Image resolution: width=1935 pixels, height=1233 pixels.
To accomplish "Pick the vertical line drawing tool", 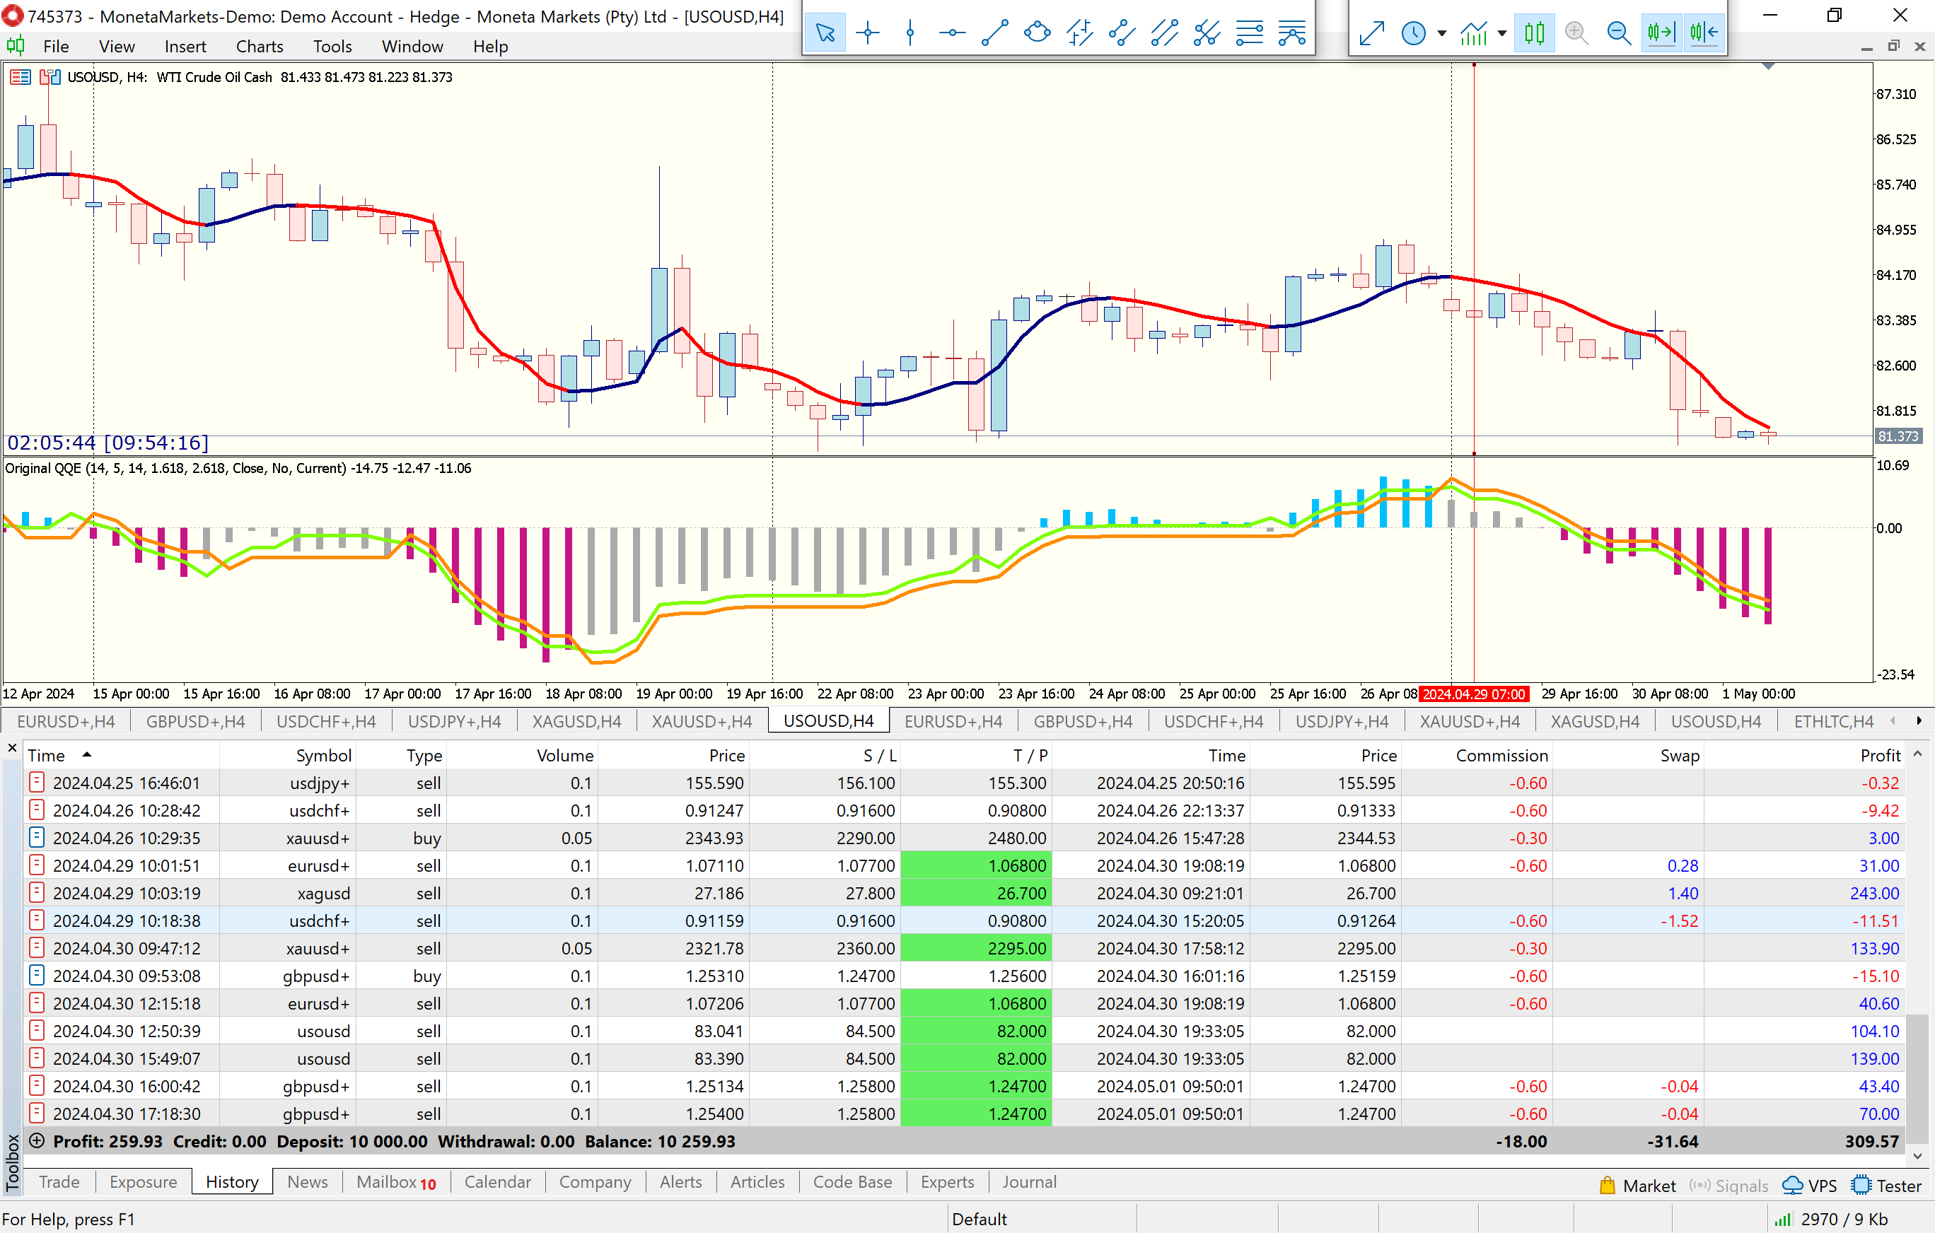I will click(910, 33).
